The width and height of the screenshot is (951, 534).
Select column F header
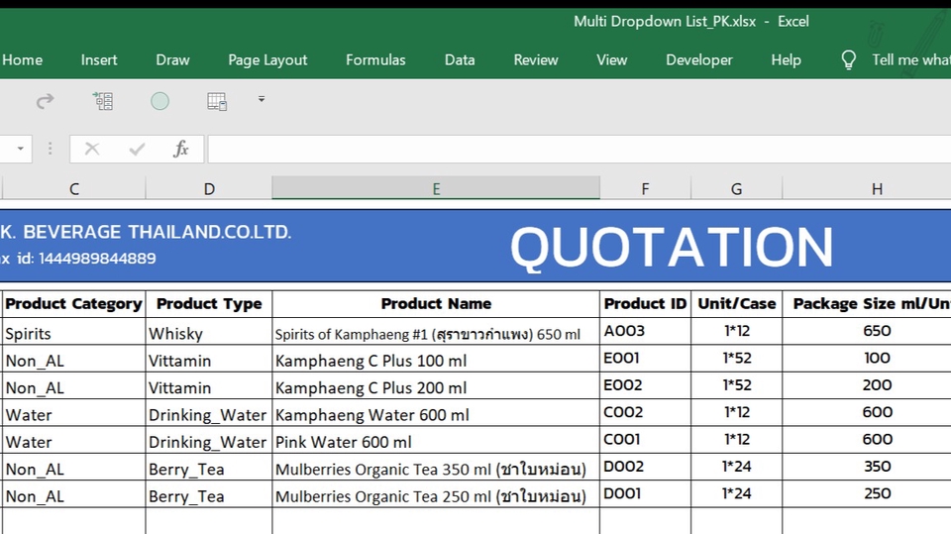click(x=645, y=188)
